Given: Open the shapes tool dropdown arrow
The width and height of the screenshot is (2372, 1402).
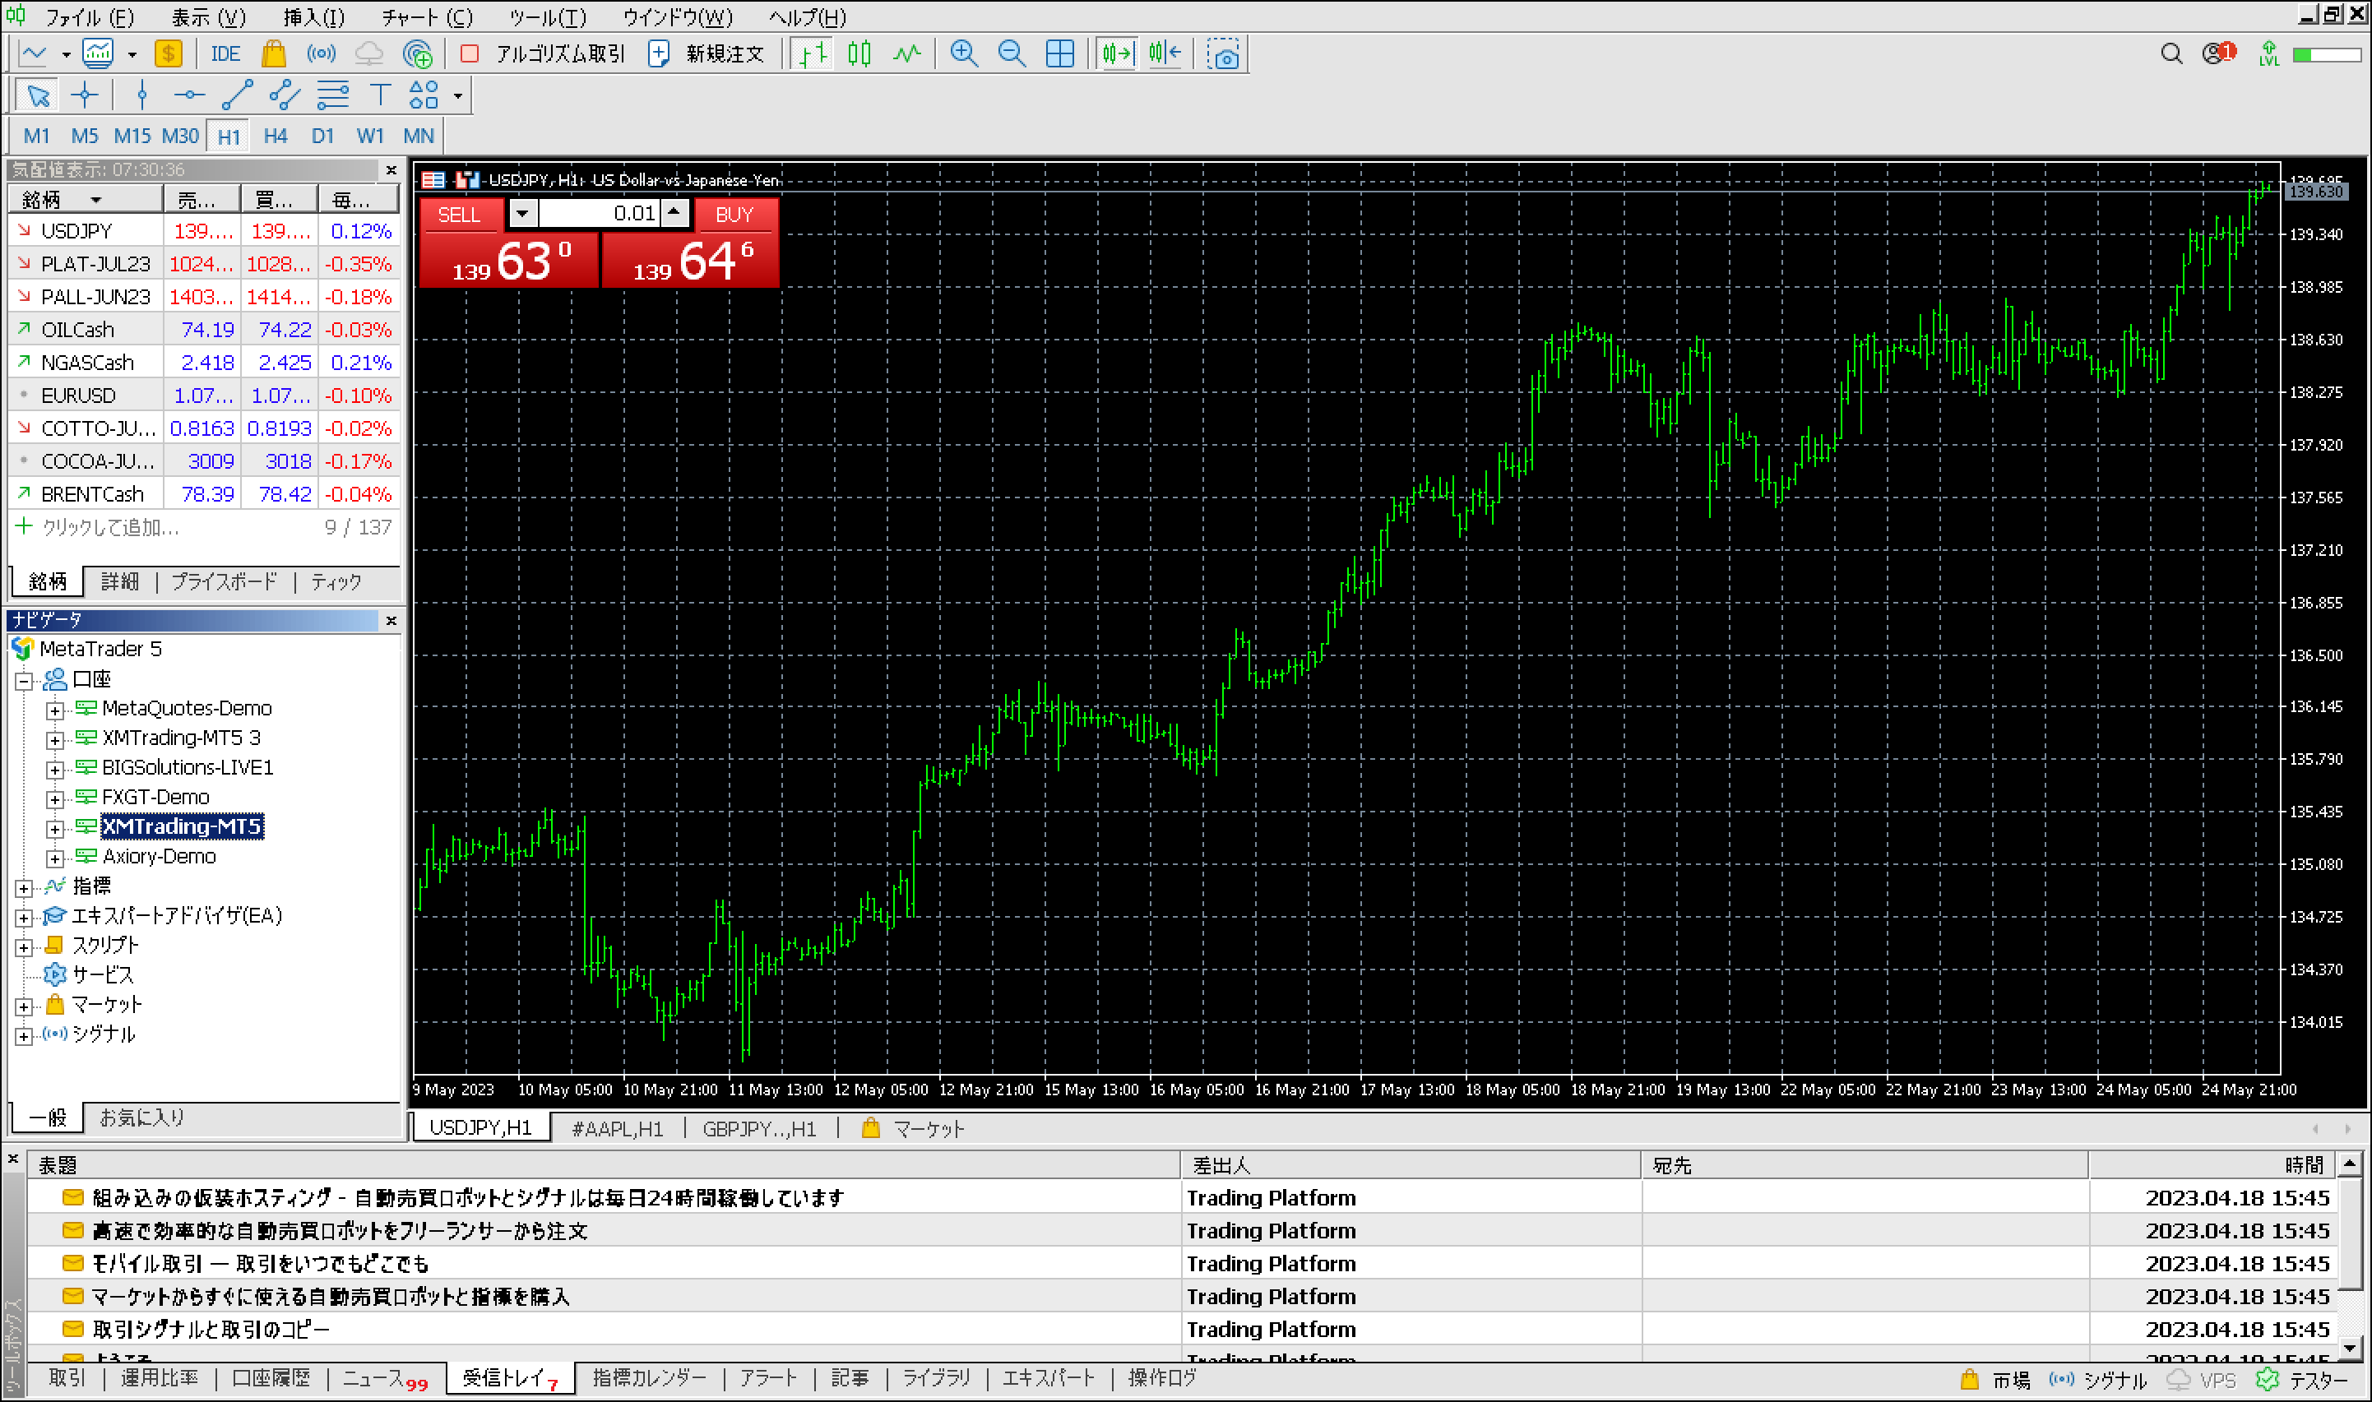Looking at the screenshot, I should click(x=458, y=95).
